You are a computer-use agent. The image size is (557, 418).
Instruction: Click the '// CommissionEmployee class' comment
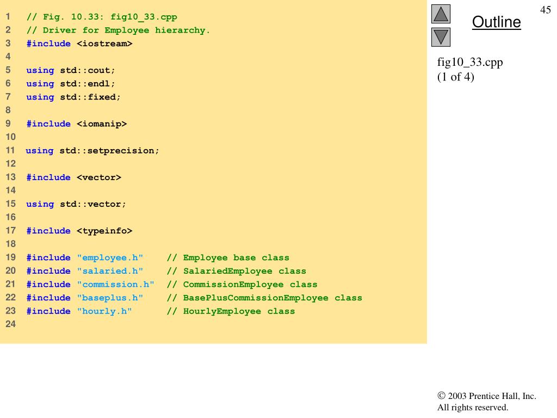242,284
